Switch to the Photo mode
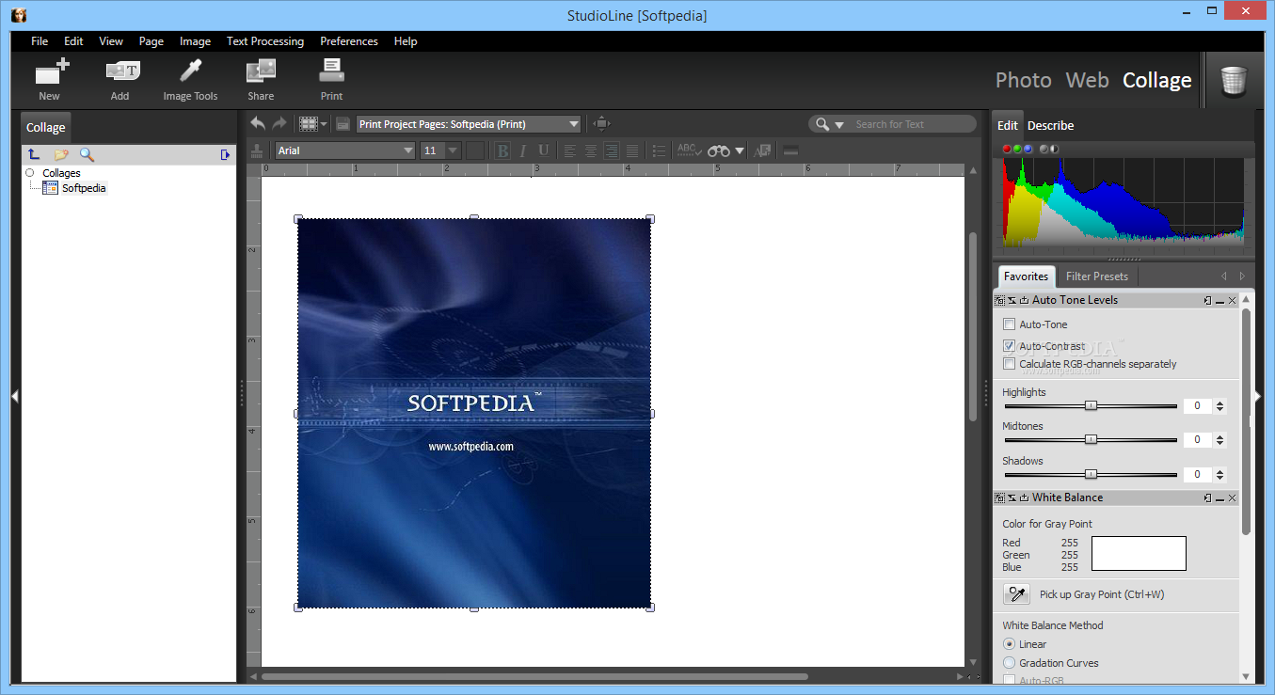The width and height of the screenshot is (1275, 695). click(1024, 80)
